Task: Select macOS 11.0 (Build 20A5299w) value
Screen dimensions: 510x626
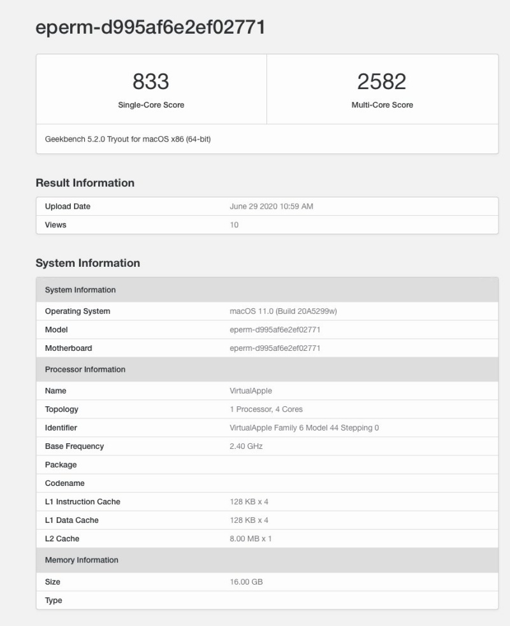Action: coord(283,311)
